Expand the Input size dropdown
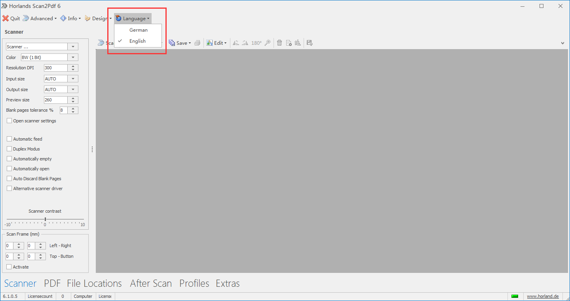Viewport: 570px width, 301px height. point(72,78)
